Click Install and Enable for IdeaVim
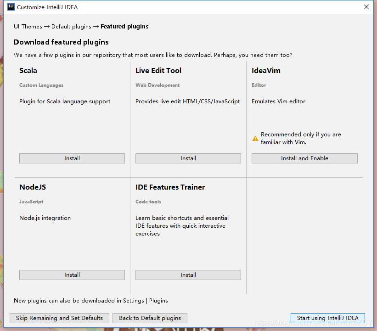The width and height of the screenshot is (377, 331). (304, 158)
